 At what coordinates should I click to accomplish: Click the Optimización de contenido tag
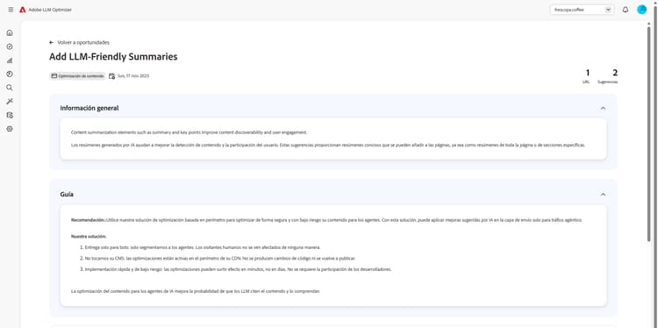77,76
